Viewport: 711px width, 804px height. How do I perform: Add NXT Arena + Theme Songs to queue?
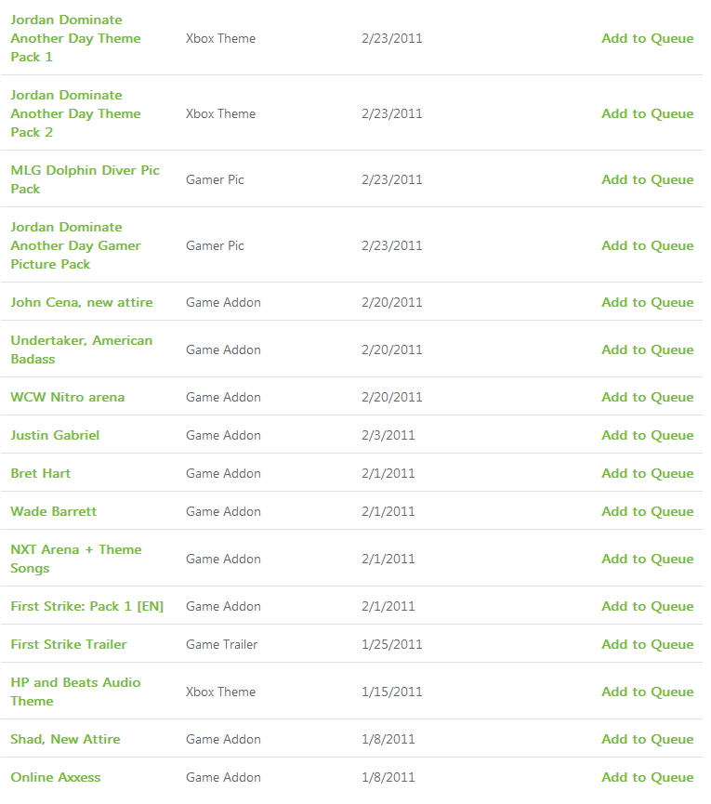point(648,559)
